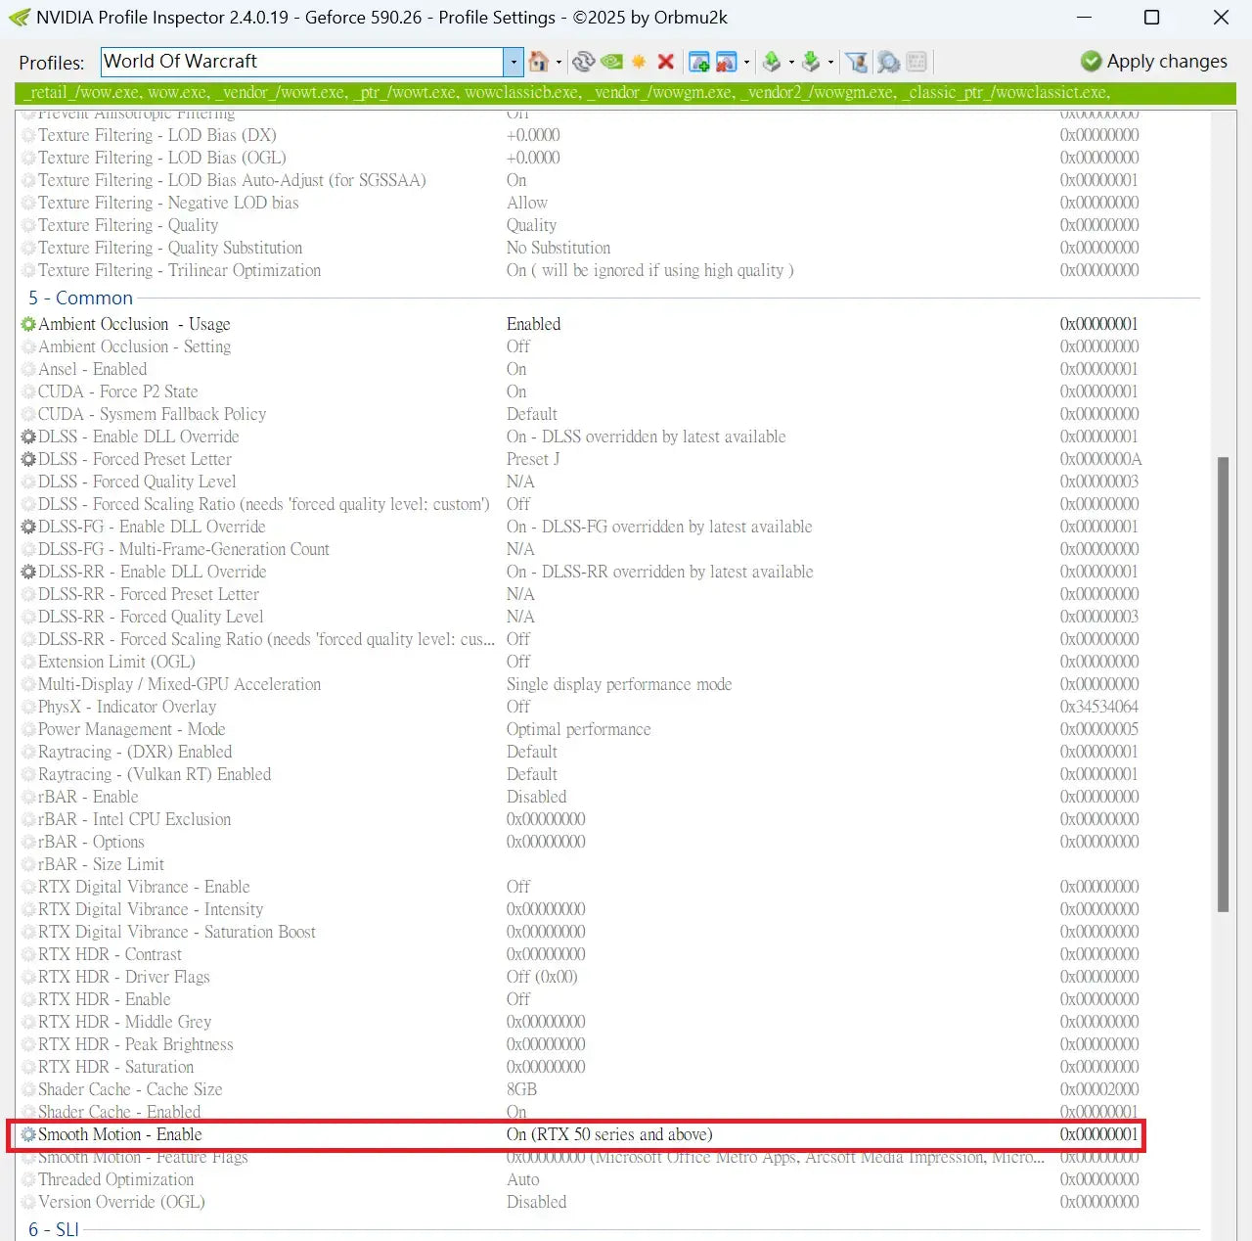This screenshot has width=1252, height=1241.
Task: Apply changes to the World Of Warcraft profile
Action: tap(1152, 61)
